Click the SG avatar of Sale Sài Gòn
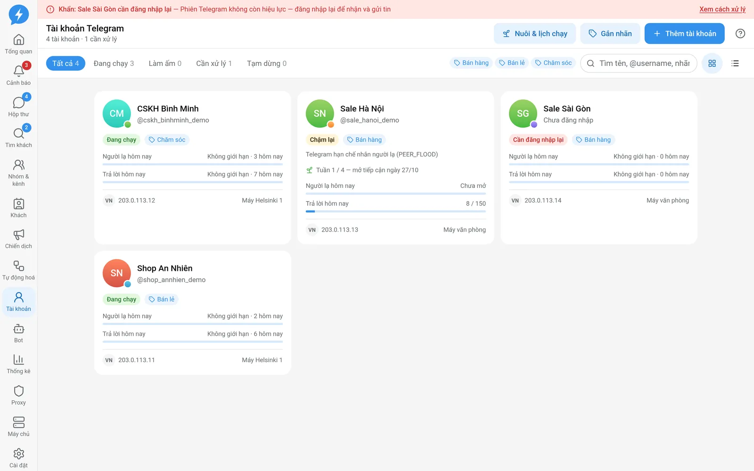This screenshot has height=471, width=754. pyautogui.click(x=523, y=114)
